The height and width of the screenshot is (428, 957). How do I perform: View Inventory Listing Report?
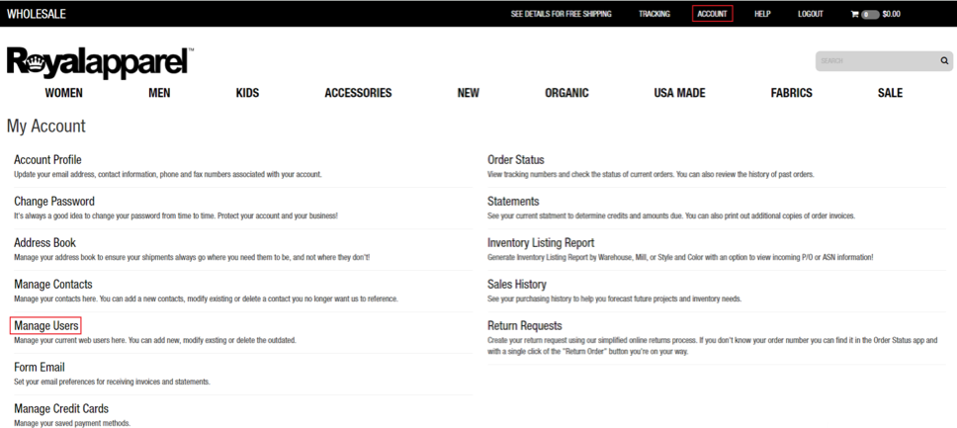click(x=541, y=242)
